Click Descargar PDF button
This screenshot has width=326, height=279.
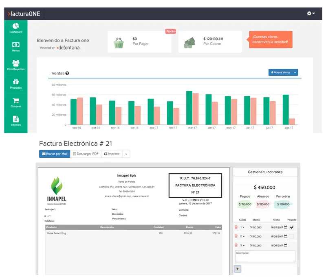click(86, 154)
